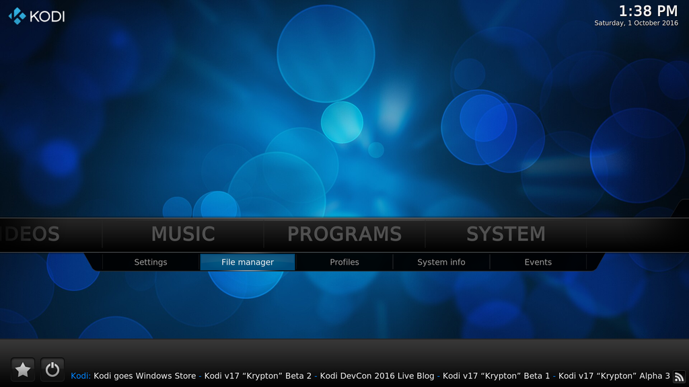689x387 pixels.
Task: Click the 1:38 PM clock
Action: pos(648,11)
